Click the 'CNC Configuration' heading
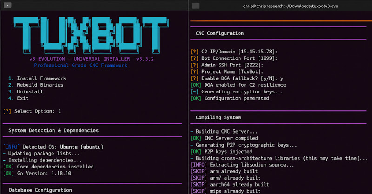This screenshot has width=372, height=194. (219, 33)
